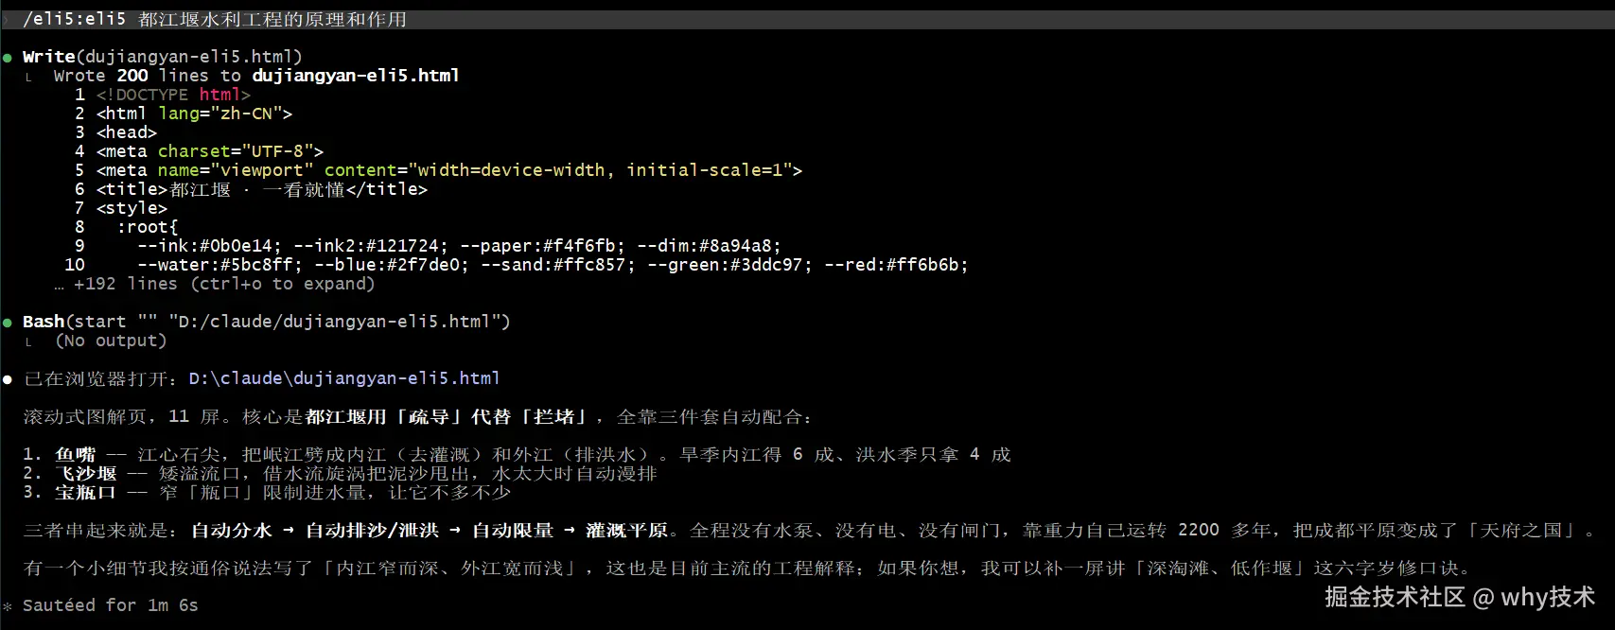Select list item 3 宝瓶口
The height and width of the screenshot is (630, 1615).
267,493
